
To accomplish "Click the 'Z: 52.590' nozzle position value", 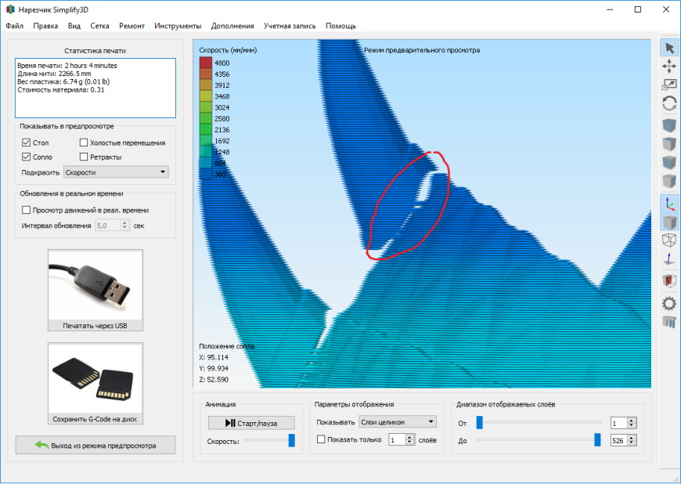I will pyautogui.click(x=214, y=379).
